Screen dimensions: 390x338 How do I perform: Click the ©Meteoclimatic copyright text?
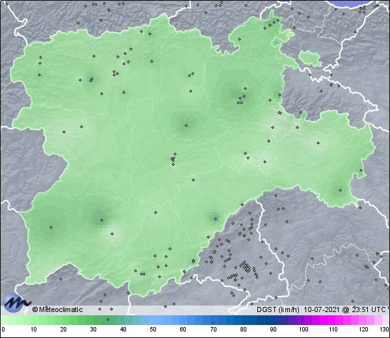click(x=57, y=309)
